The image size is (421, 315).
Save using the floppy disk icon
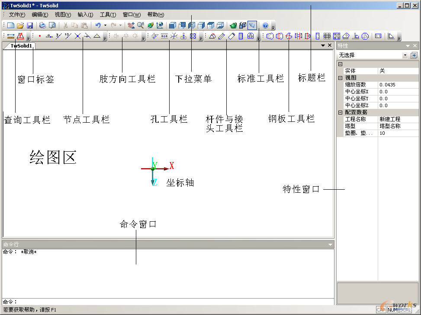pos(30,25)
